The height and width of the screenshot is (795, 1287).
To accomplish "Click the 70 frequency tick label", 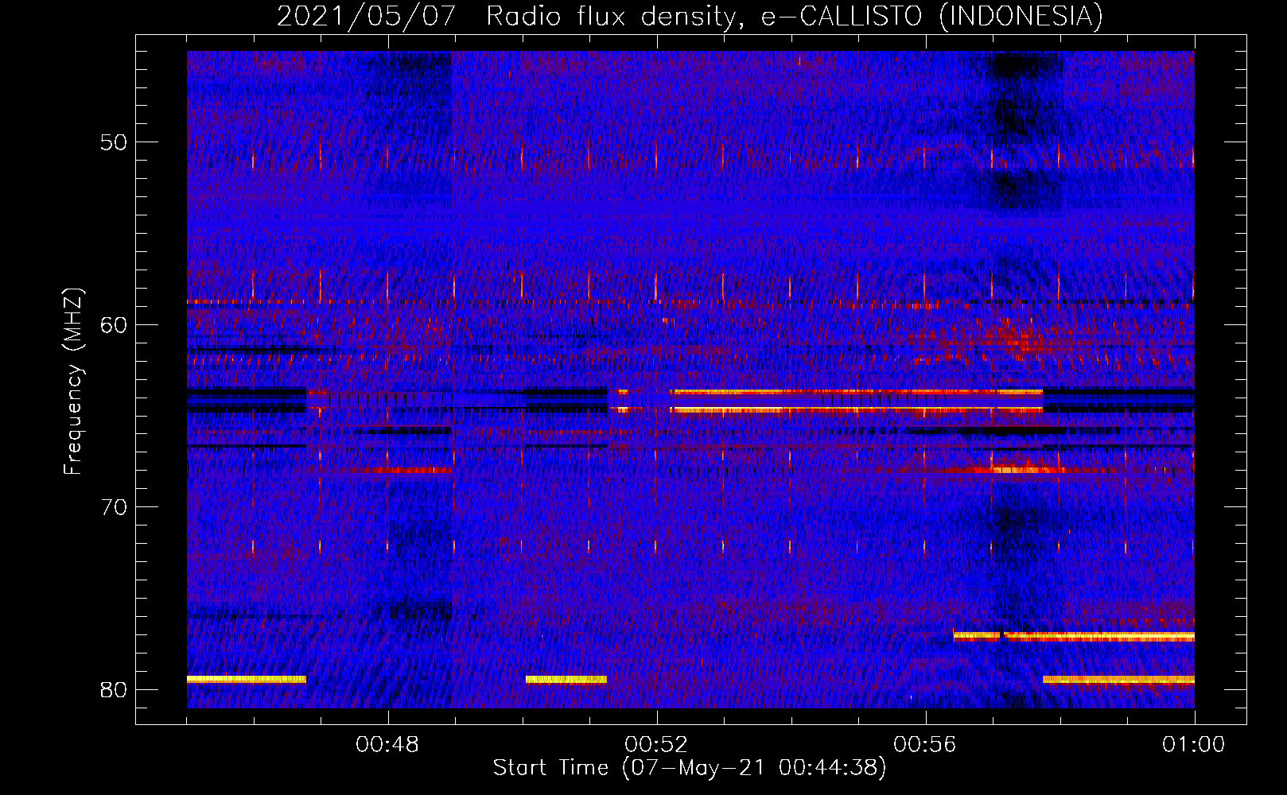I will click(114, 506).
